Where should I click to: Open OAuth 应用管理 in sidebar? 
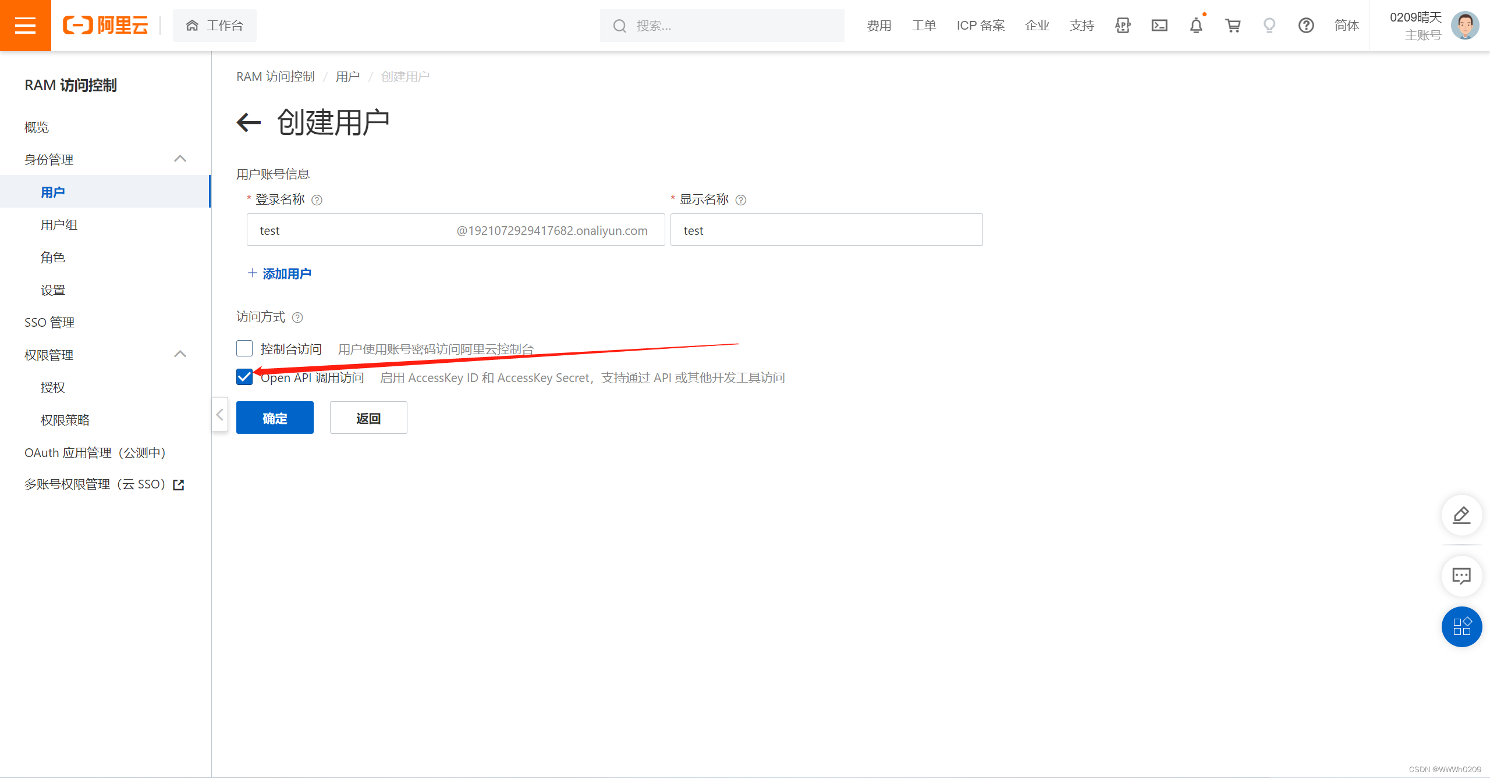pyautogui.click(x=95, y=453)
